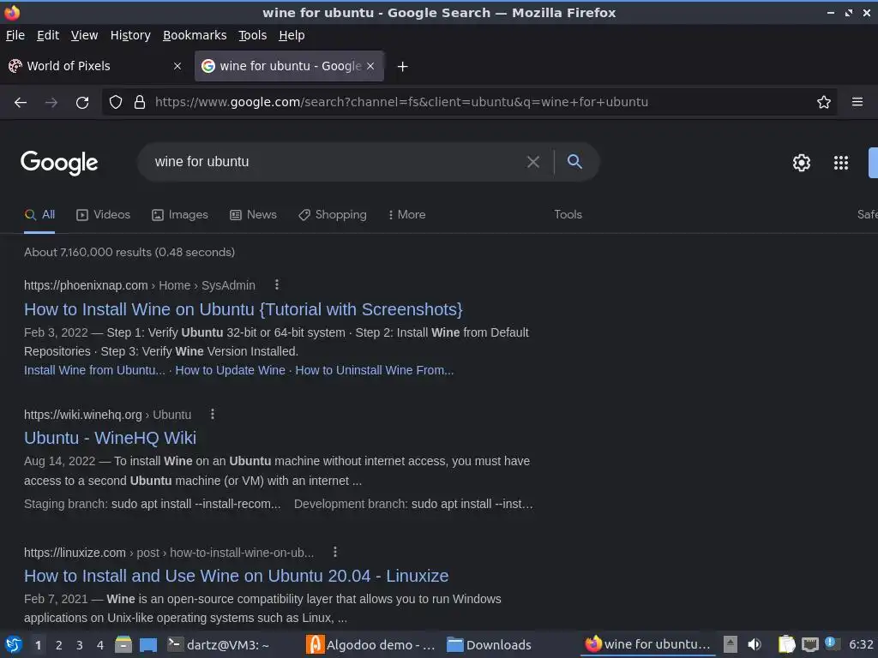The height and width of the screenshot is (658, 878).
Task: Click the URL address bar
Action: (471, 102)
